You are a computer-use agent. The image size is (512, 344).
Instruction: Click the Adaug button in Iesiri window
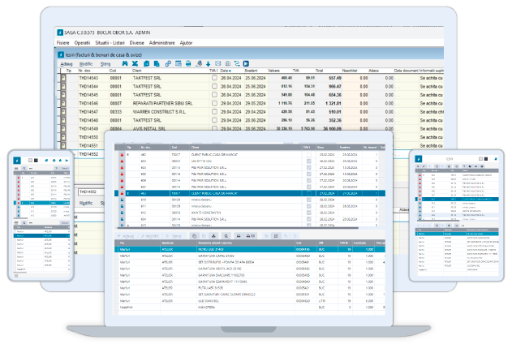(66, 62)
